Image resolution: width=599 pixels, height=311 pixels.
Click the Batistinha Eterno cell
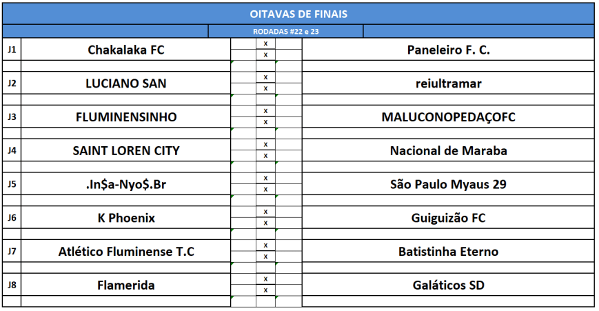coord(448,252)
